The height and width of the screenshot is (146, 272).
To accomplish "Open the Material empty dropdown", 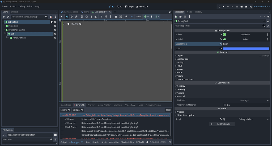I will 246,100.
